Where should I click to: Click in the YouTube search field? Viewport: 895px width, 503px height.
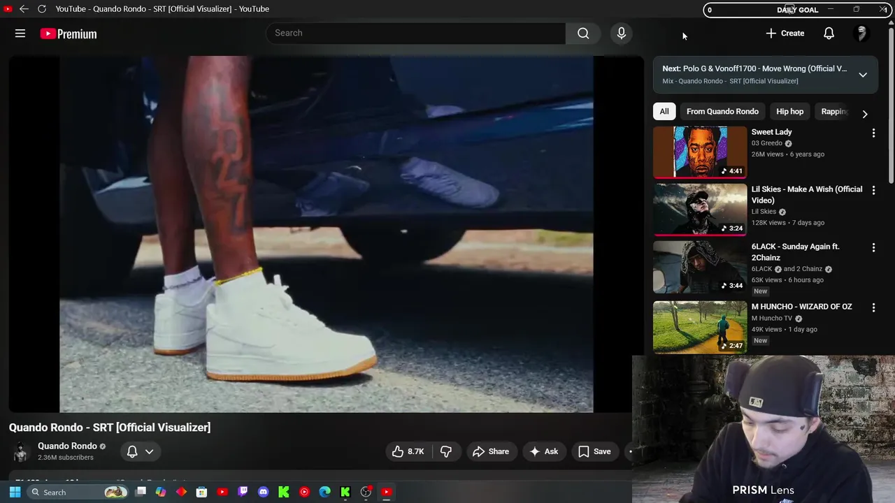click(x=415, y=33)
